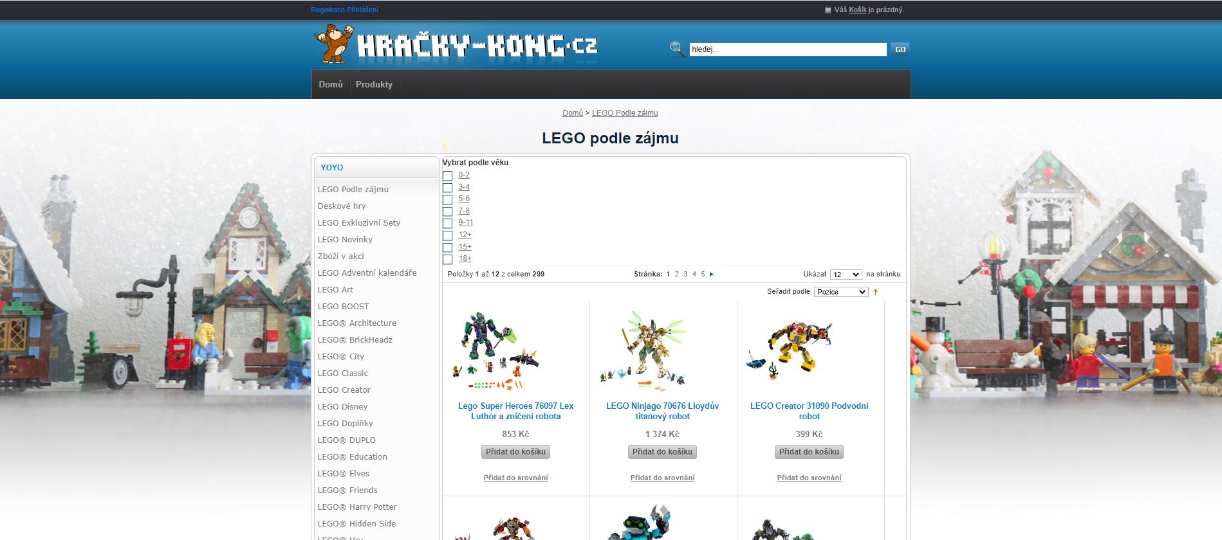The height and width of the screenshot is (540, 1222).
Task: Compare the Creator 31090 set
Action: pyautogui.click(x=809, y=478)
